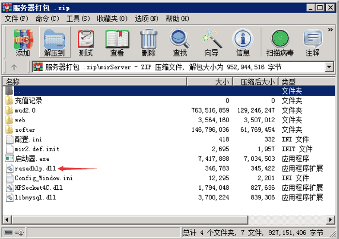Open the 命令(C) menu
The image size is (339, 239).
tap(47, 19)
